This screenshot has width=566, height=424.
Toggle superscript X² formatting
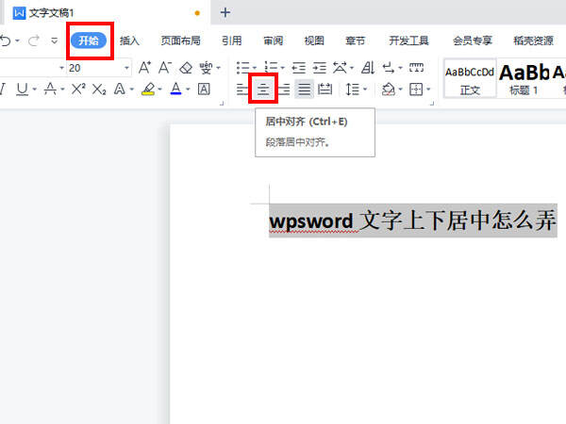[78, 89]
